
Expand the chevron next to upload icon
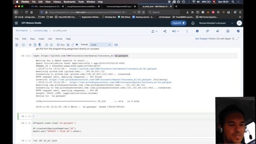[156, 31]
